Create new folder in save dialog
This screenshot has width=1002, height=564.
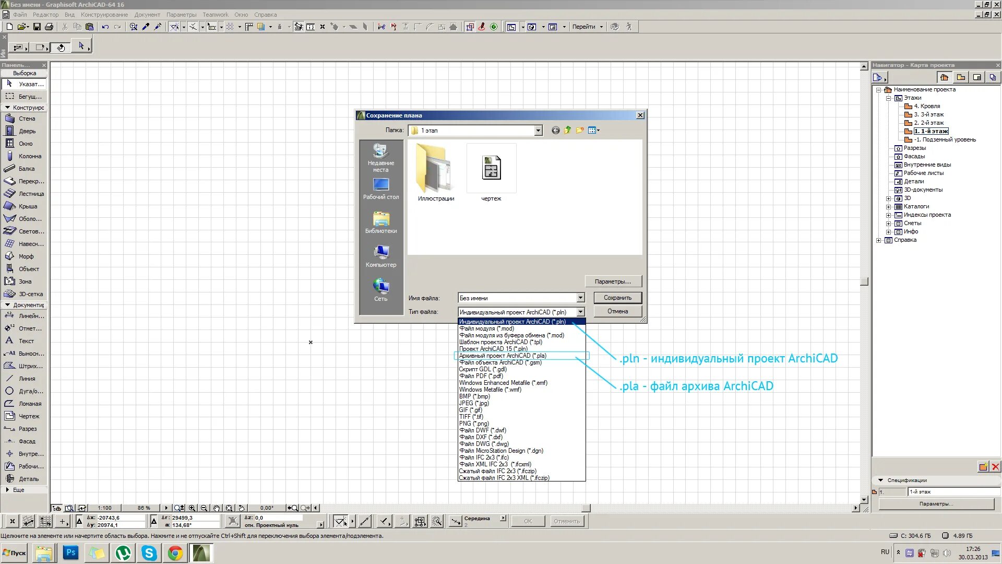580,130
